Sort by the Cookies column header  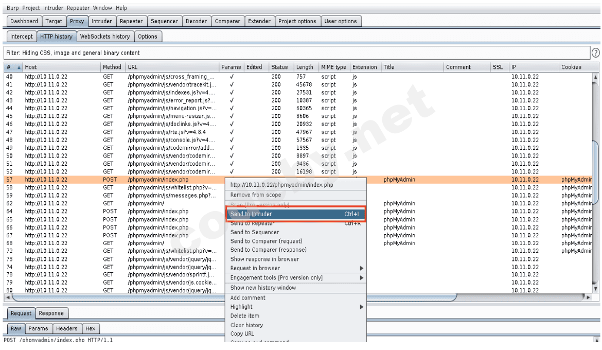pyautogui.click(x=578, y=67)
